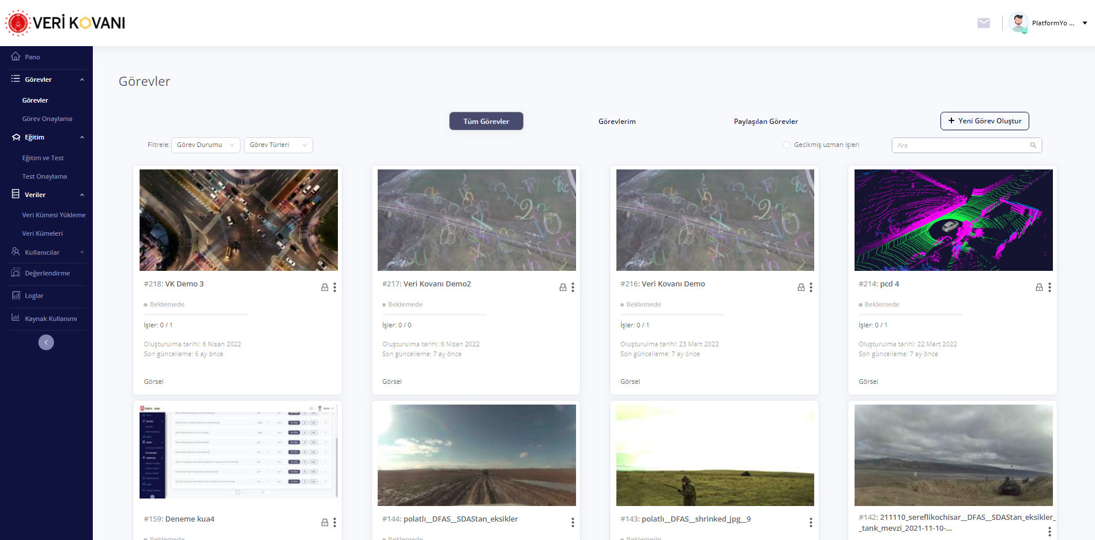Click the Görevler list icon in sidebar
1095x540 pixels.
(16, 79)
